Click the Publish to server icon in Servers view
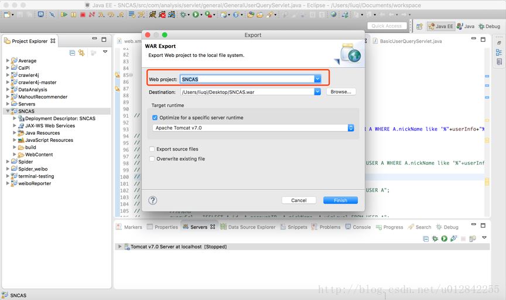This screenshot has width=506, height=300. pyautogui.click(x=473, y=238)
